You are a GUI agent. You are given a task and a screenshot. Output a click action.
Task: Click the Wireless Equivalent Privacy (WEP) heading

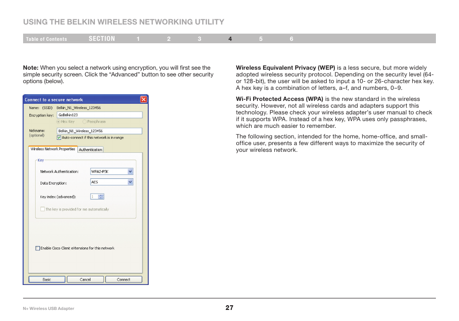pyautogui.click(x=285, y=68)
